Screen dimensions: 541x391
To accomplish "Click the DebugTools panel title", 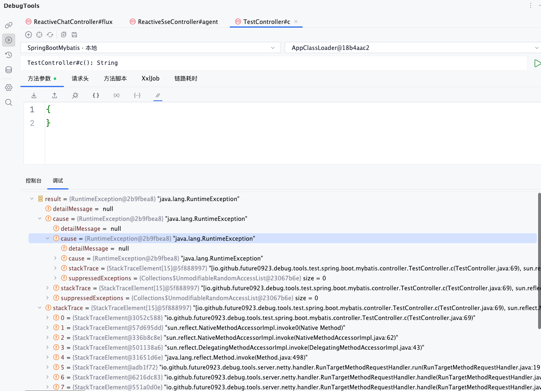I will 21,6.
